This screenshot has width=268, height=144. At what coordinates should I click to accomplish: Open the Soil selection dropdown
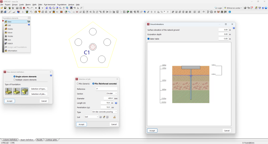pos(91,117)
